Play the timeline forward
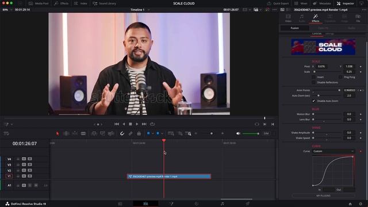The height and width of the screenshot is (207, 368). tap(137, 124)
